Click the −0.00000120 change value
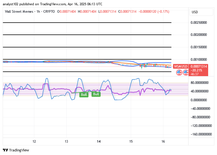Screen dimensions: 217x155 [x=147, y=12]
